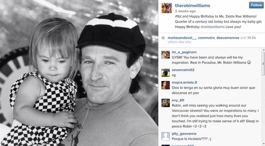The image size is (265, 146).
Task: Open the therobinwilliams username link
Action: [192, 6]
